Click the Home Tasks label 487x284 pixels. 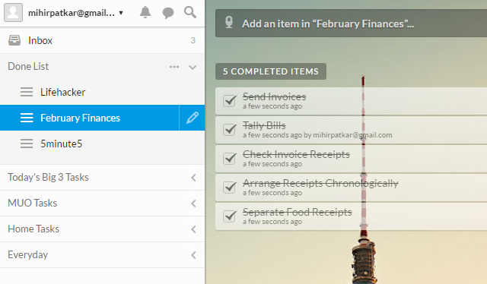(x=33, y=229)
